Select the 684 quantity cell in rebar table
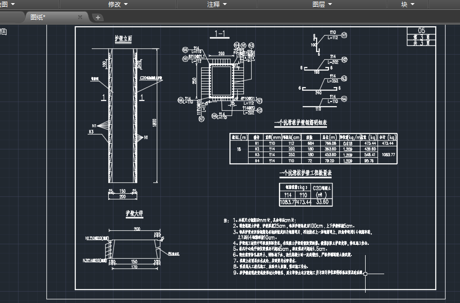Viewport: 460px width, 303px height. click(310, 143)
